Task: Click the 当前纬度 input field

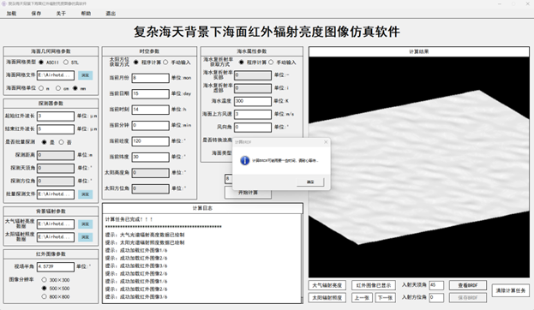Action: click(x=151, y=157)
